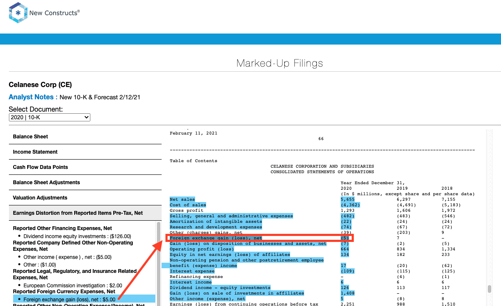
Task: Click the highlighted Cost of sales line
Action: [x=188, y=205]
